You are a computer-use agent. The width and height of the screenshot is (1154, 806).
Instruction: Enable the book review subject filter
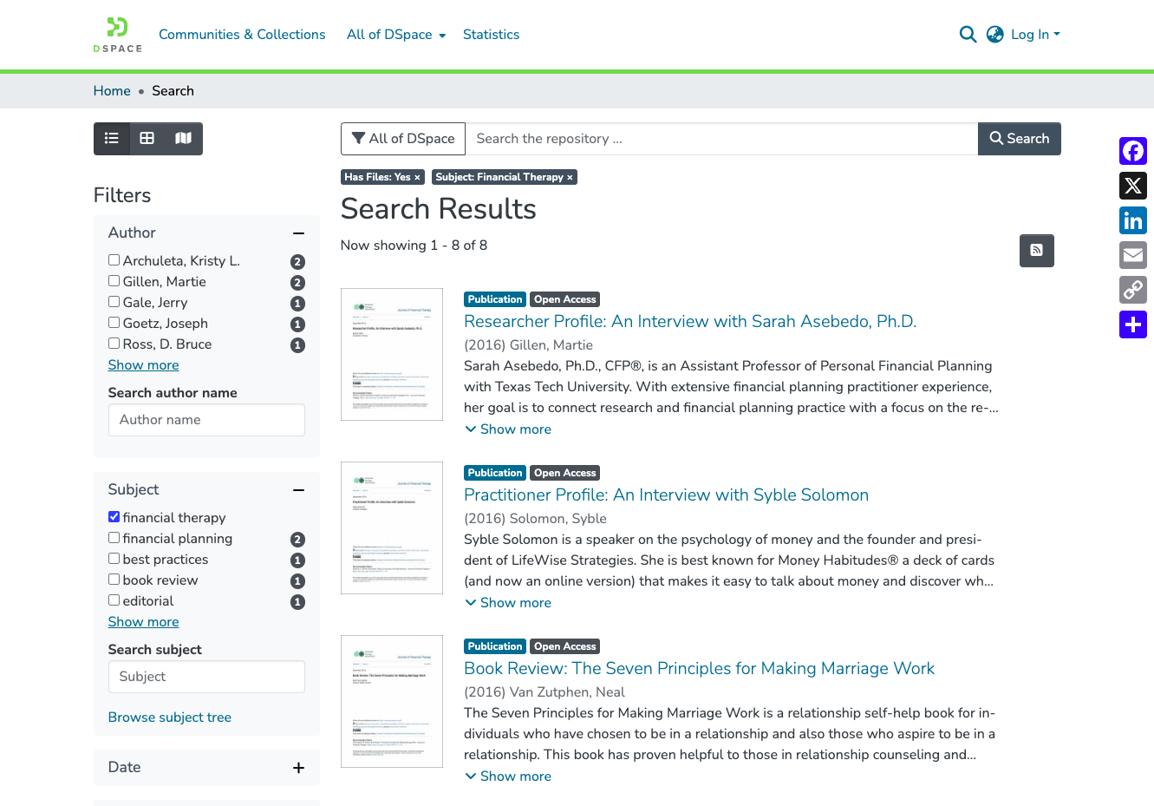[x=114, y=580]
